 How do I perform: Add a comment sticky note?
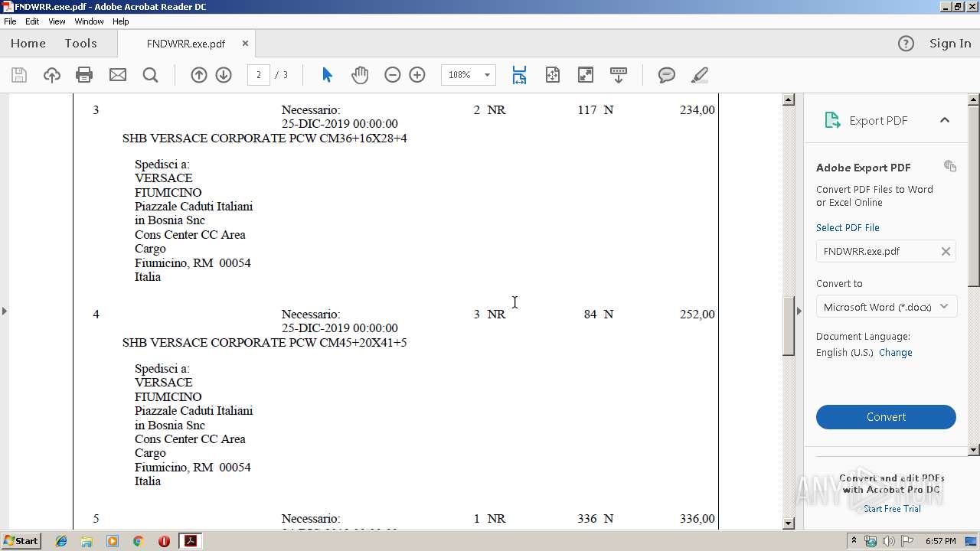[x=667, y=75]
